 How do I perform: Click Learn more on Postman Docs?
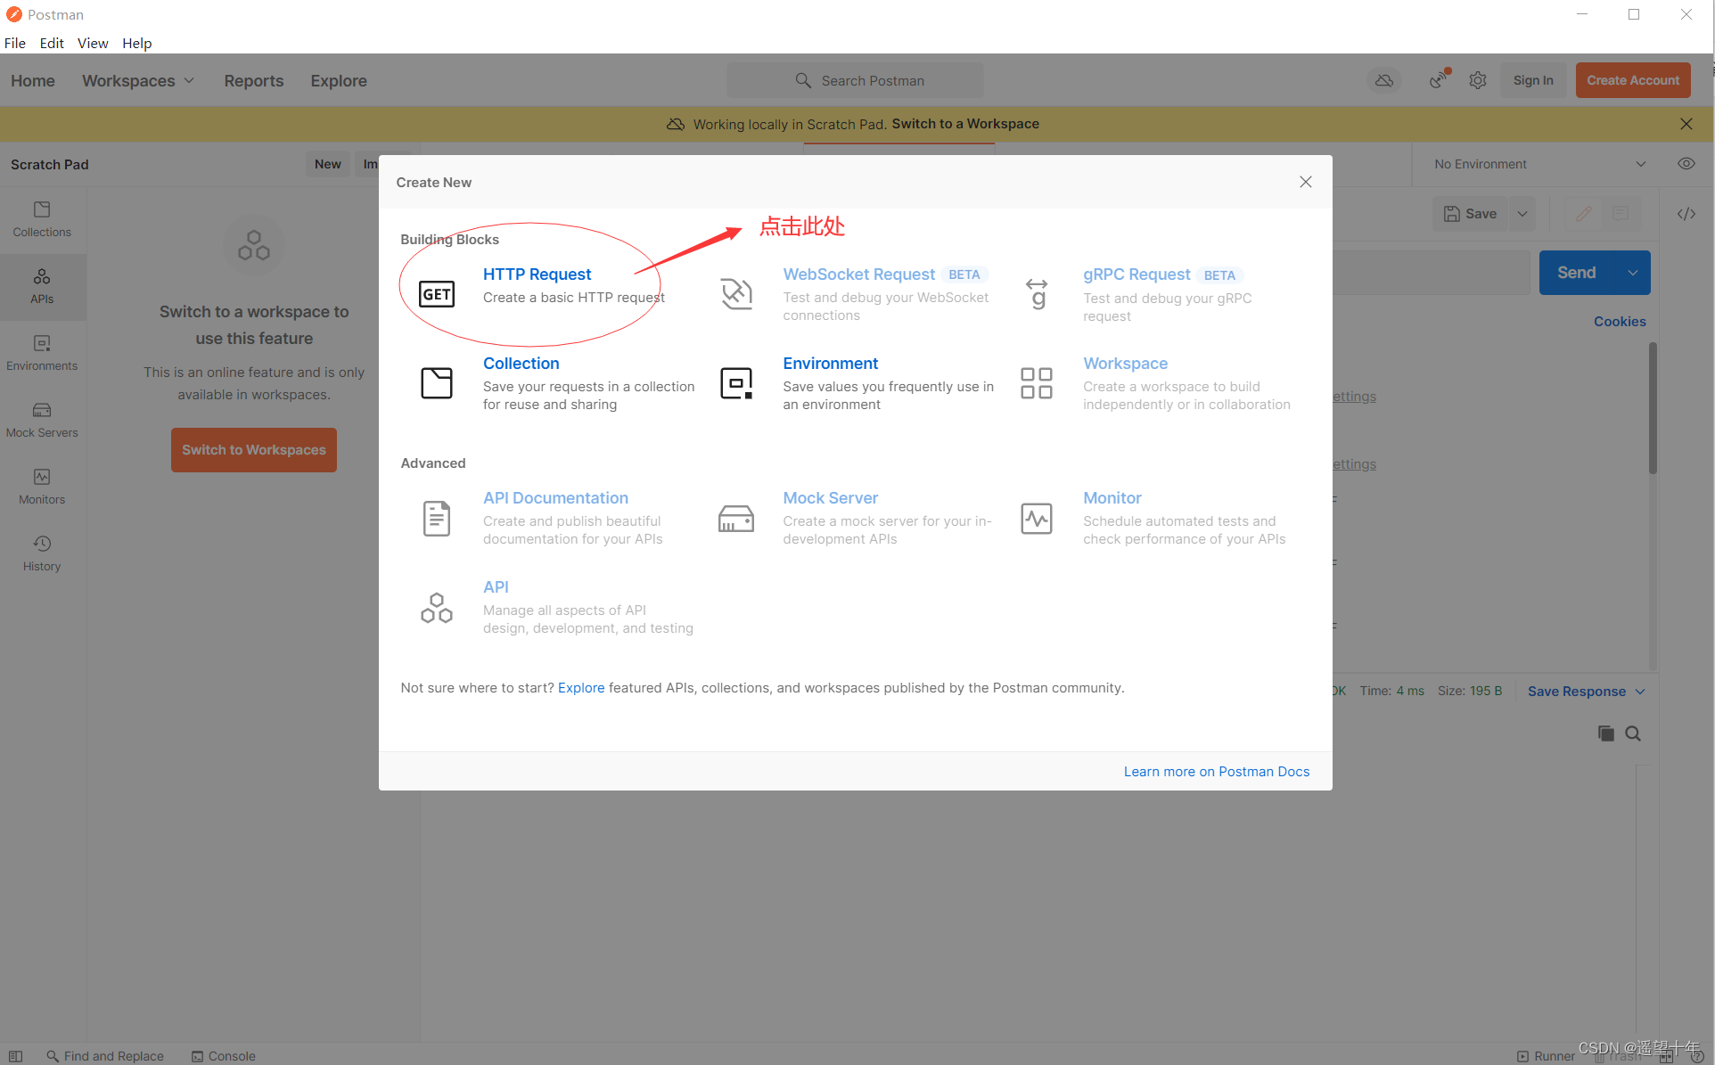coord(1216,772)
